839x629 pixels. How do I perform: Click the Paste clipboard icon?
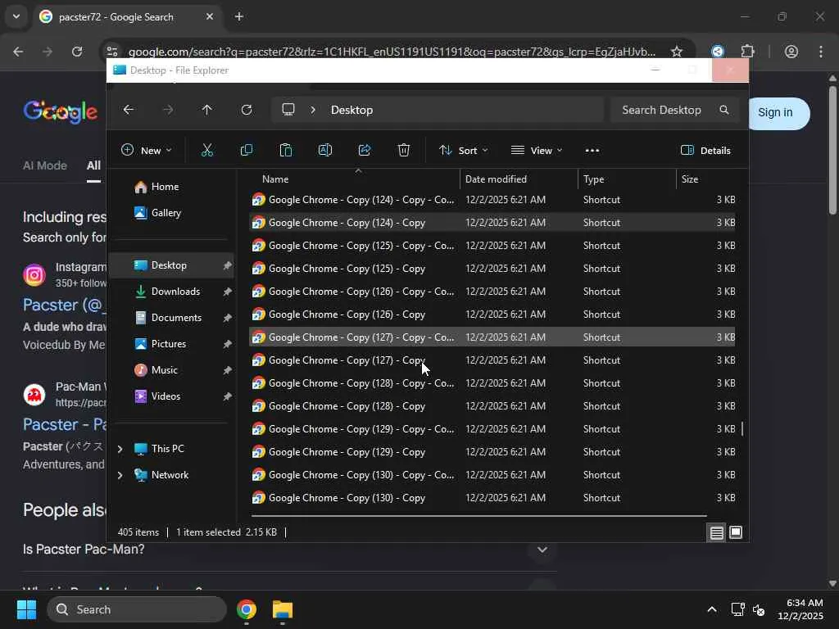pos(286,151)
